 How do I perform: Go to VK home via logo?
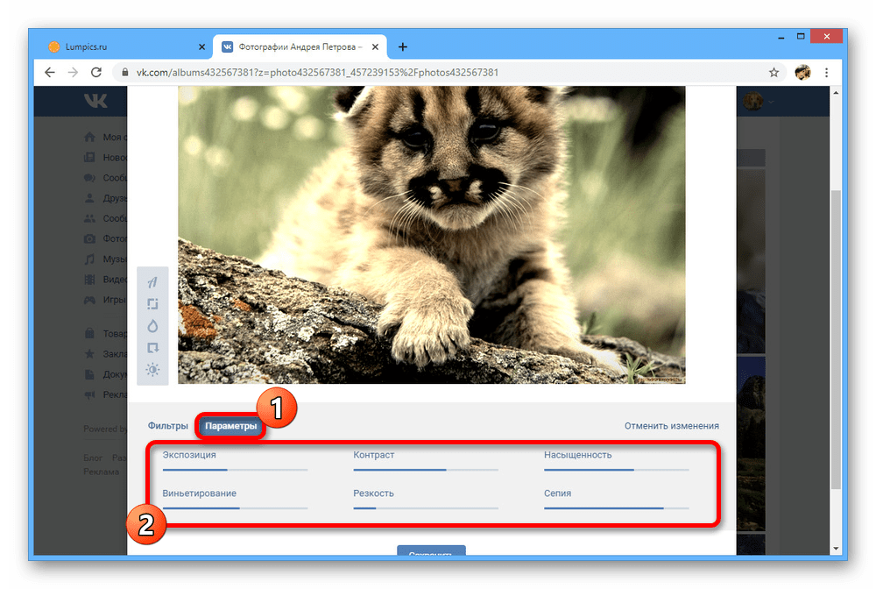point(95,101)
